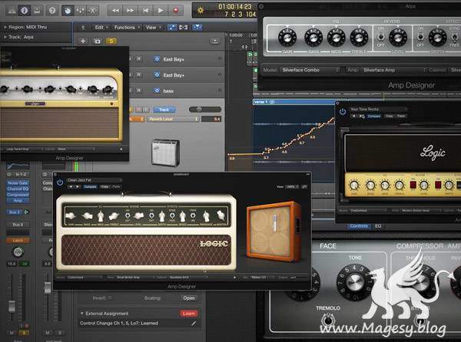Toggle power on Your Tone Rocks plugin

coord(343,111)
